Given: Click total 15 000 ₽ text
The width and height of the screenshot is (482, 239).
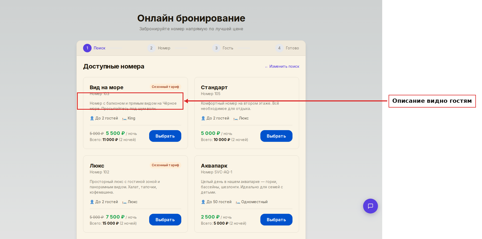Looking at the screenshot, I should coord(111,223).
